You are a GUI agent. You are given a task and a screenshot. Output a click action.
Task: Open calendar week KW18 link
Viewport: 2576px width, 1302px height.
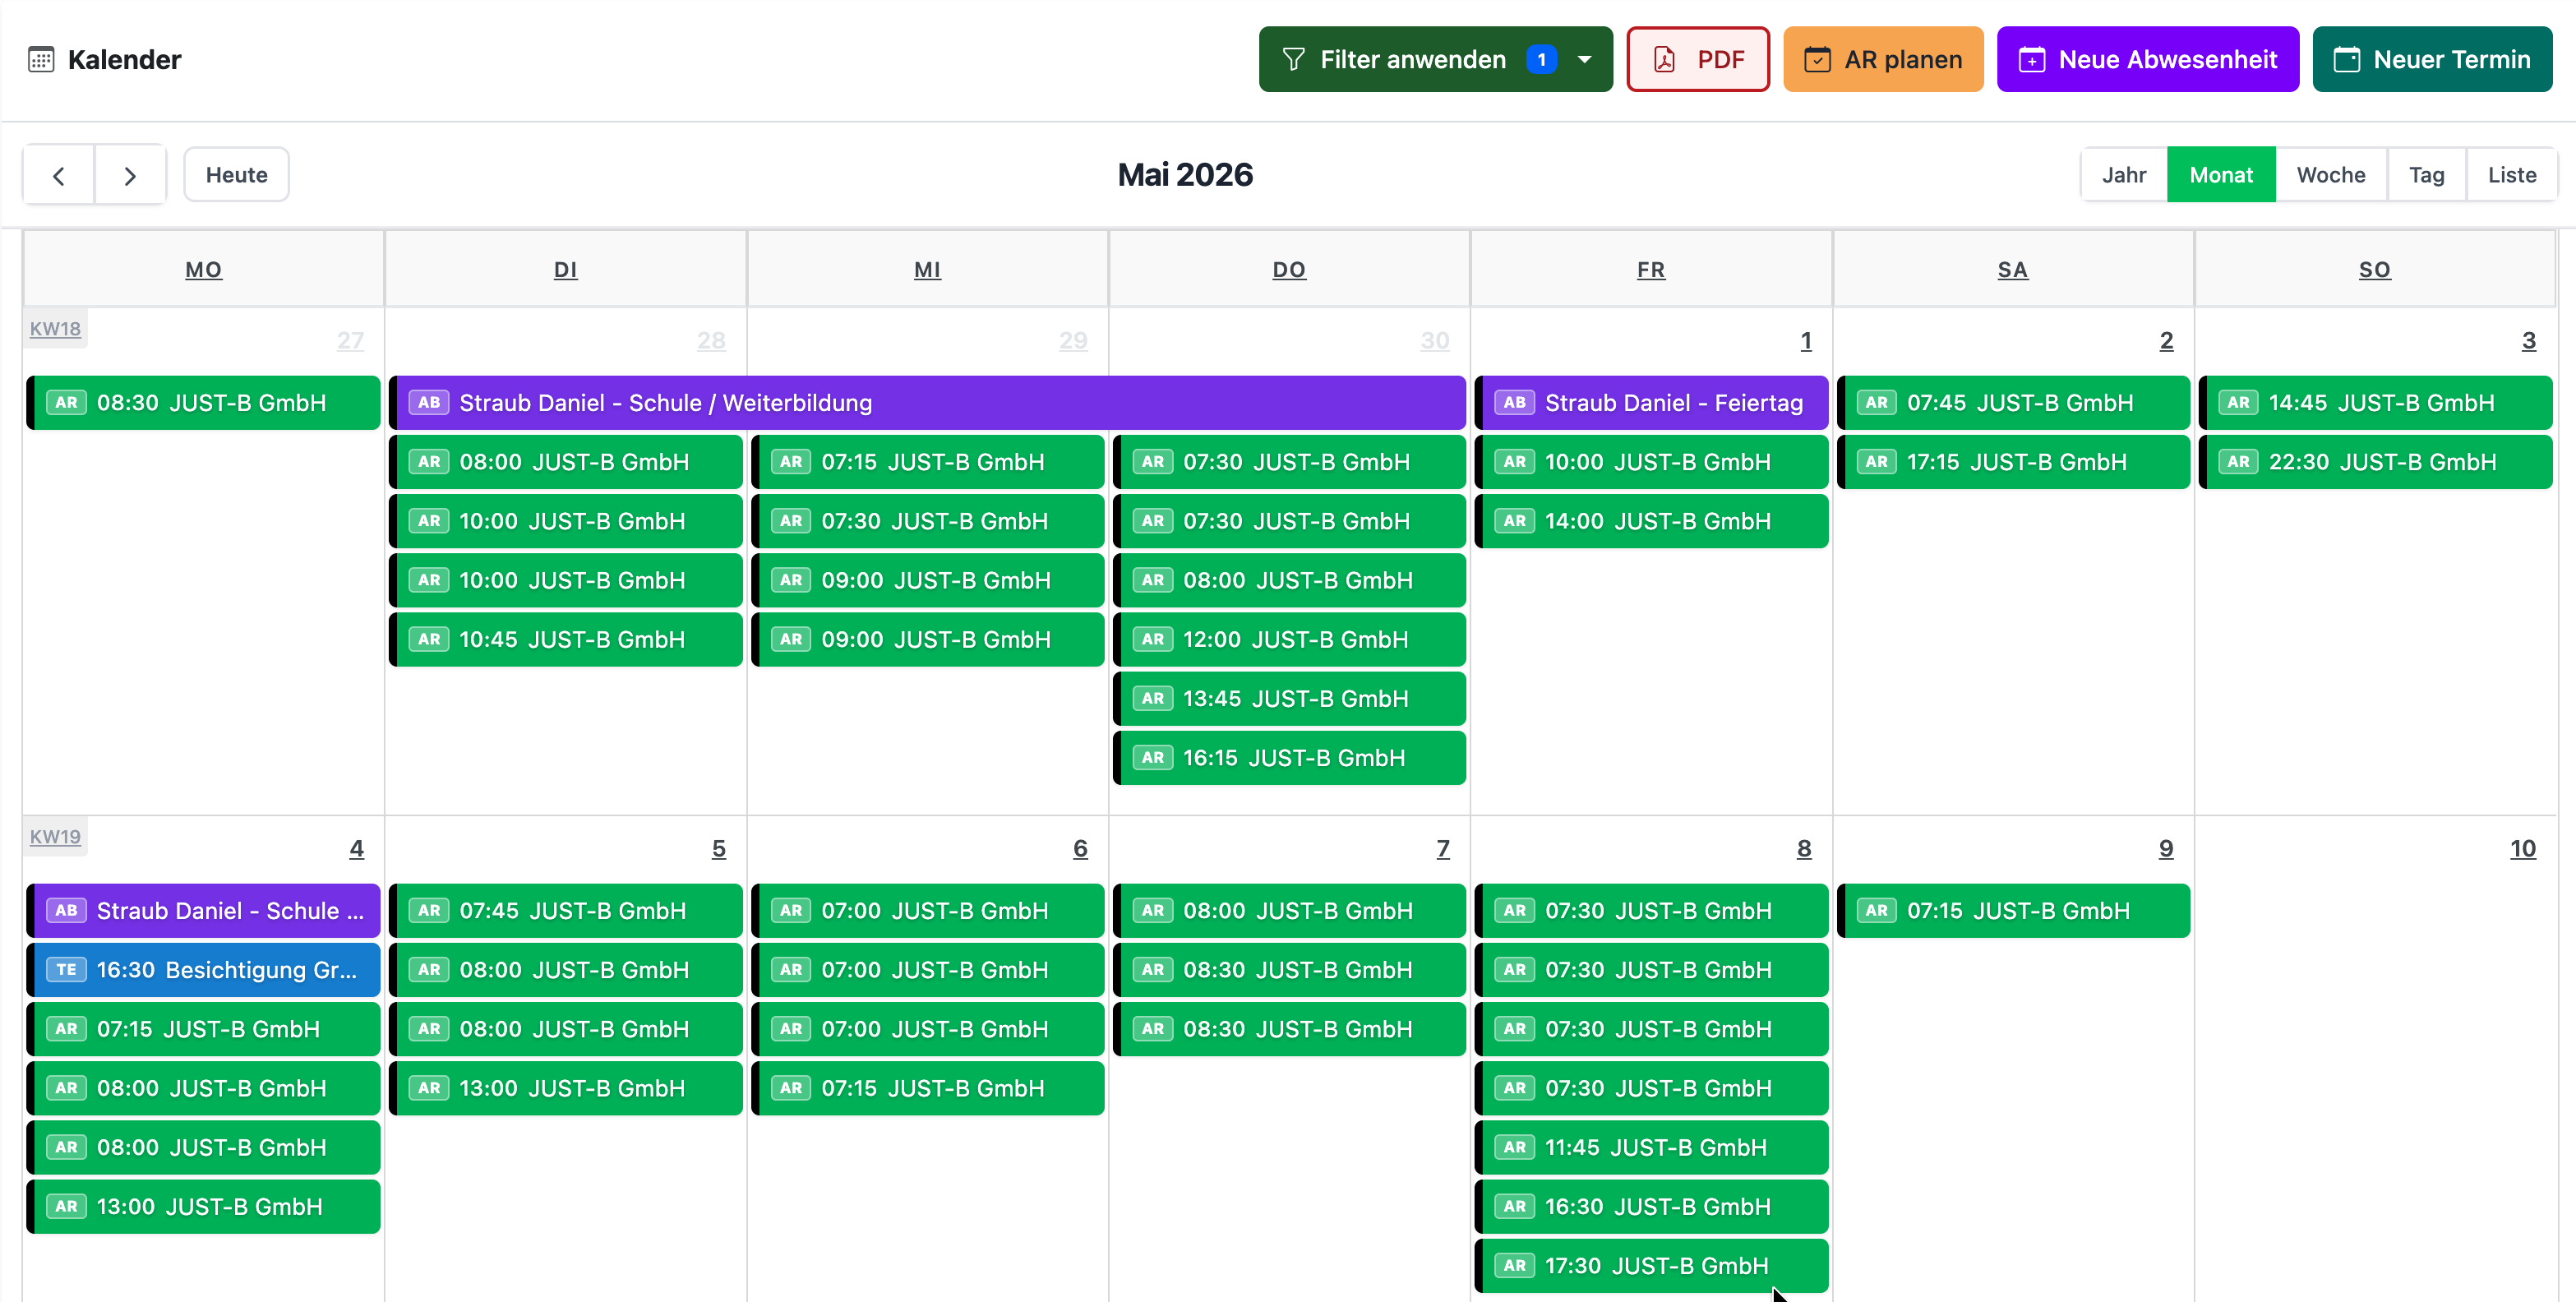click(55, 329)
